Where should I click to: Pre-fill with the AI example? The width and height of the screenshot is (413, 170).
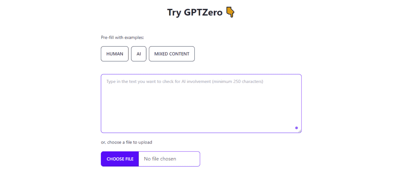[139, 54]
